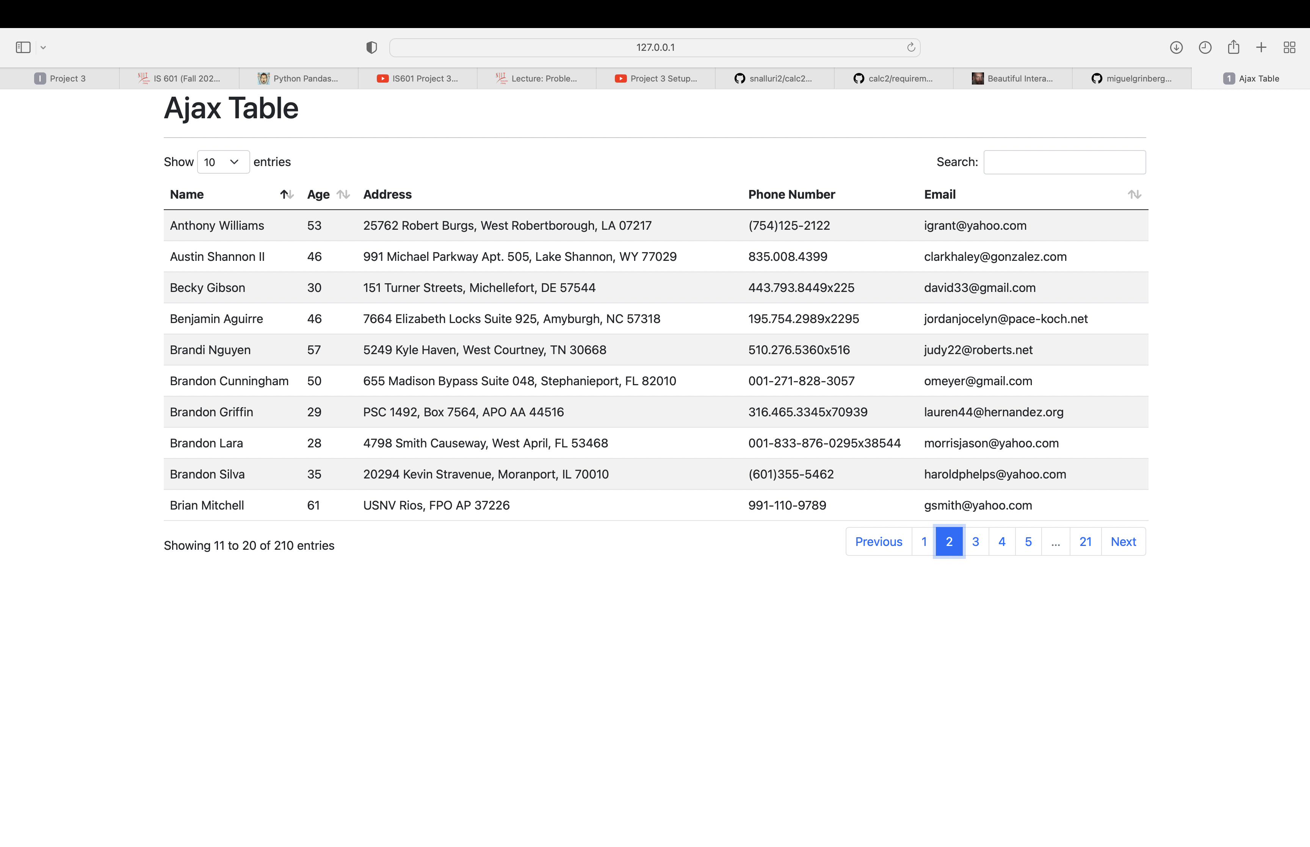Reload the page from the address bar
The width and height of the screenshot is (1310, 847).
tap(911, 47)
